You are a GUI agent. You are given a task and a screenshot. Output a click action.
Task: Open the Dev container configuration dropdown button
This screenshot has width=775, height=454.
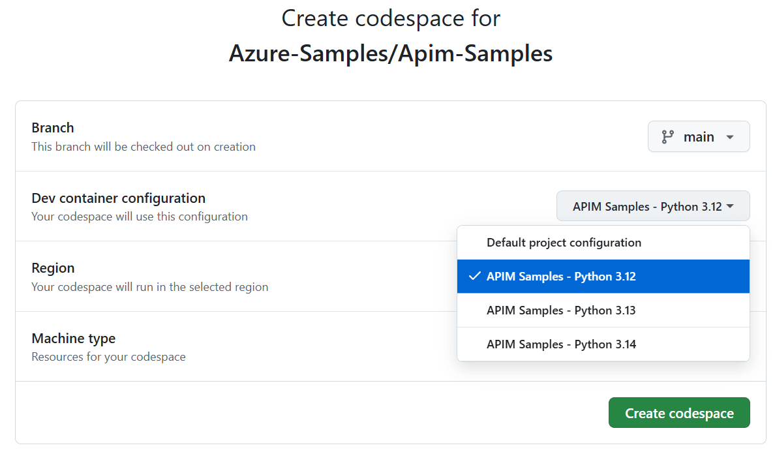pos(653,206)
